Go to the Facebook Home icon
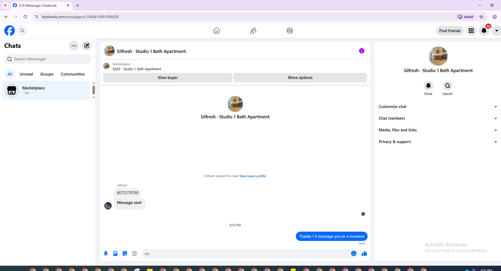Image resolution: width=501 pixels, height=271 pixels. 217,31
